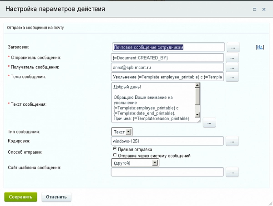This screenshot has height=206, width=273.
Task: Open the (другой) site template dropdown
Action: [135, 162]
